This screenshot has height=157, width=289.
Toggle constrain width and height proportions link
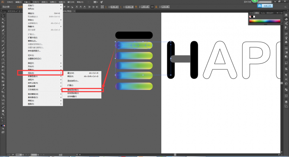click(152, 7)
